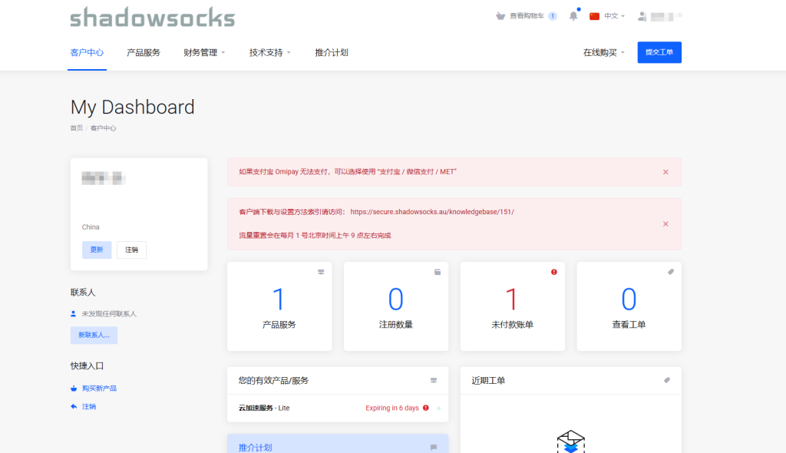This screenshot has width=786, height=453.
Task: Dismiss the Omipay payment alert
Action: (665, 172)
